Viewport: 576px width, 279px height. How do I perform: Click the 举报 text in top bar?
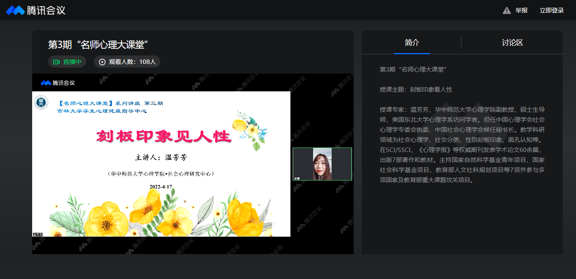[x=521, y=10]
